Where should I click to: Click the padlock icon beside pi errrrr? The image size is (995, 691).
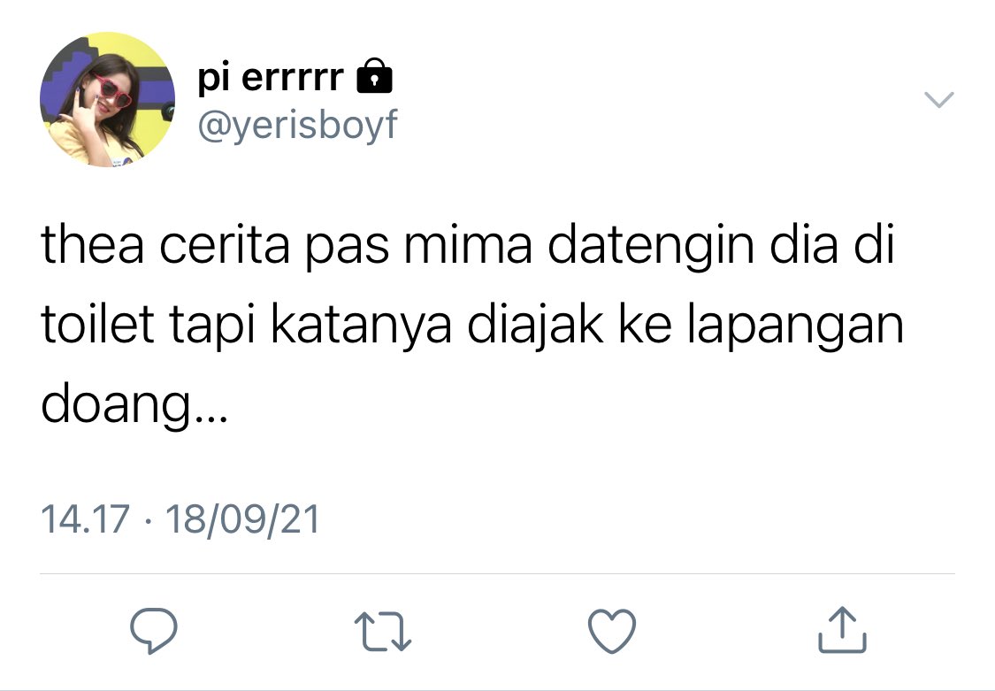374,75
